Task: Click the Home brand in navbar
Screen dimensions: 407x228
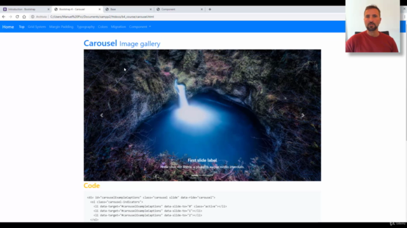Action: pos(8,27)
